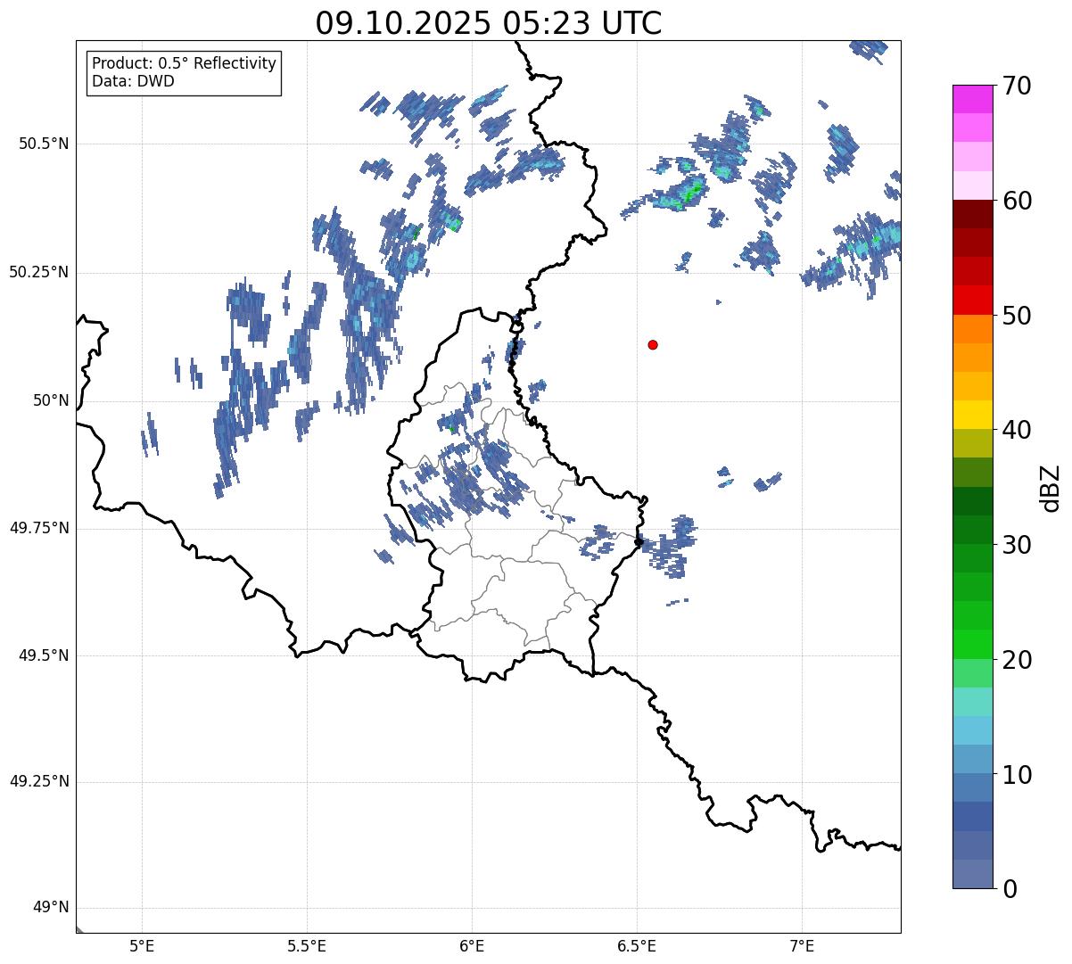
Task: Click the latitude label 50.25°N
Action: tap(38, 273)
